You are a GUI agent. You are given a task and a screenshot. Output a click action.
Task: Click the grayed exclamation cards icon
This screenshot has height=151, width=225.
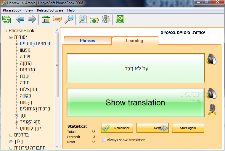106,19
